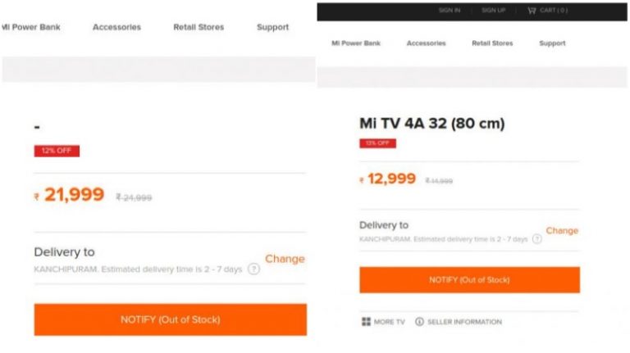Go to Retail Stores in the left page menu
Image resolution: width=630 pixels, height=353 pixels.
pyautogui.click(x=199, y=27)
